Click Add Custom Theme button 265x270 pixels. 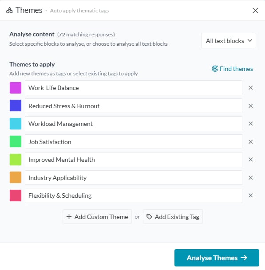pos(97,217)
